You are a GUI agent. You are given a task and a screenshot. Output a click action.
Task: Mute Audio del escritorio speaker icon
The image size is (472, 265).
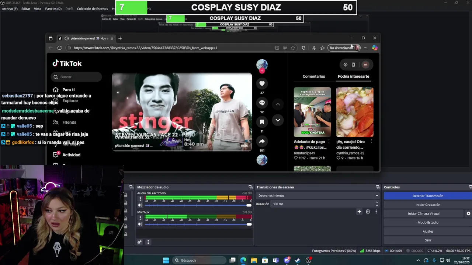coord(140,205)
